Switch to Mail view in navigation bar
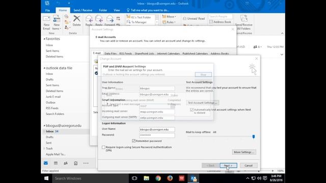Screen dimensions: 326x183 pyautogui.click(x=46, y=163)
